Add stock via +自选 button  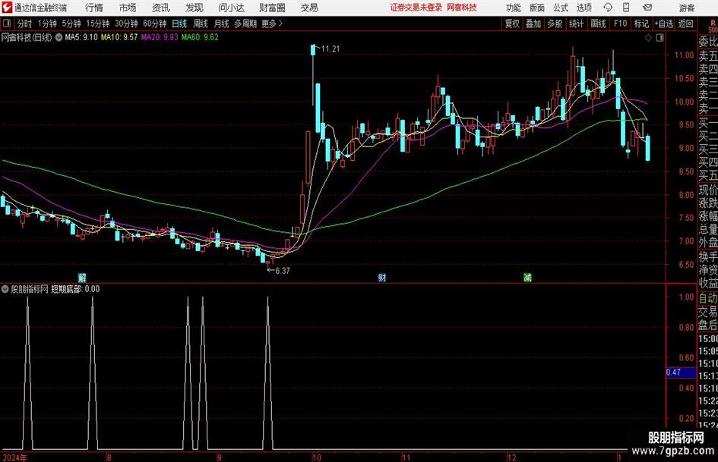pyautogui.click(x=664, y=24)
